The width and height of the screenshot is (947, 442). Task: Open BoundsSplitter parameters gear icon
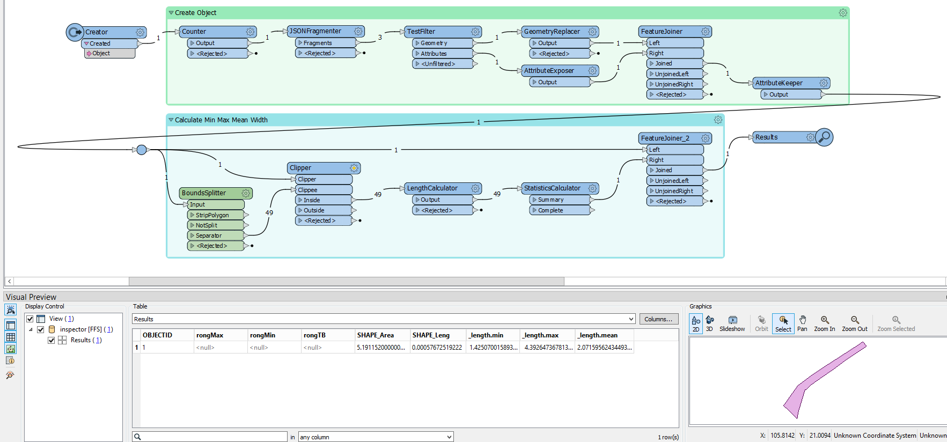coord(246,193)
